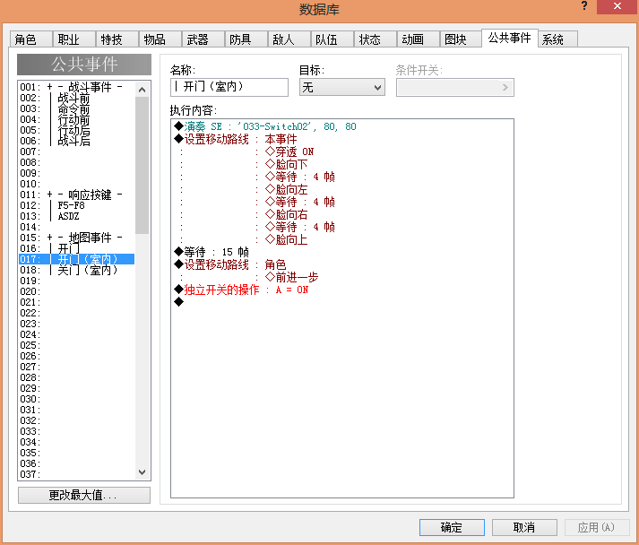This screenshot has height=545, width=639.
Task: Select list entry 003 命令前
Action: coord(76,108)
